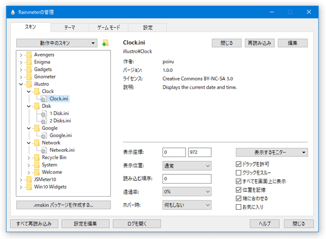Click the 閉じる button next to 再読み込み
This screenshot has width=326, height=239.
(x=227, y=43)
